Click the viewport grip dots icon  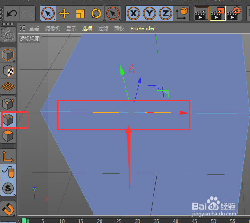click(23, 28)
